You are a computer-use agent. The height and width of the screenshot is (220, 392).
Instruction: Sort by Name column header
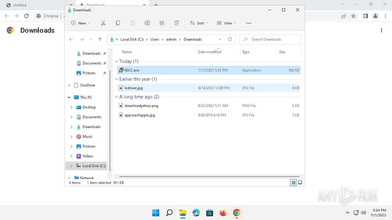pyautogui.click(x=127, y=52)
